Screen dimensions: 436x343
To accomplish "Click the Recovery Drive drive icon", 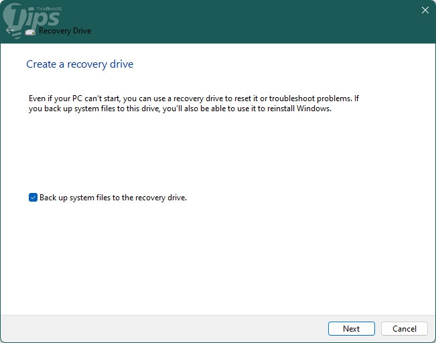I will click(x=30, y=32).
